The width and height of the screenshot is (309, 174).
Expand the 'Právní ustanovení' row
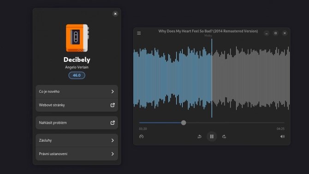(77, 154)
